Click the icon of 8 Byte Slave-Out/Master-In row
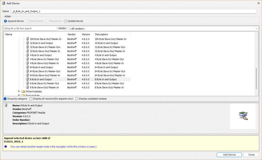The image size is (262, 160). 28,87
